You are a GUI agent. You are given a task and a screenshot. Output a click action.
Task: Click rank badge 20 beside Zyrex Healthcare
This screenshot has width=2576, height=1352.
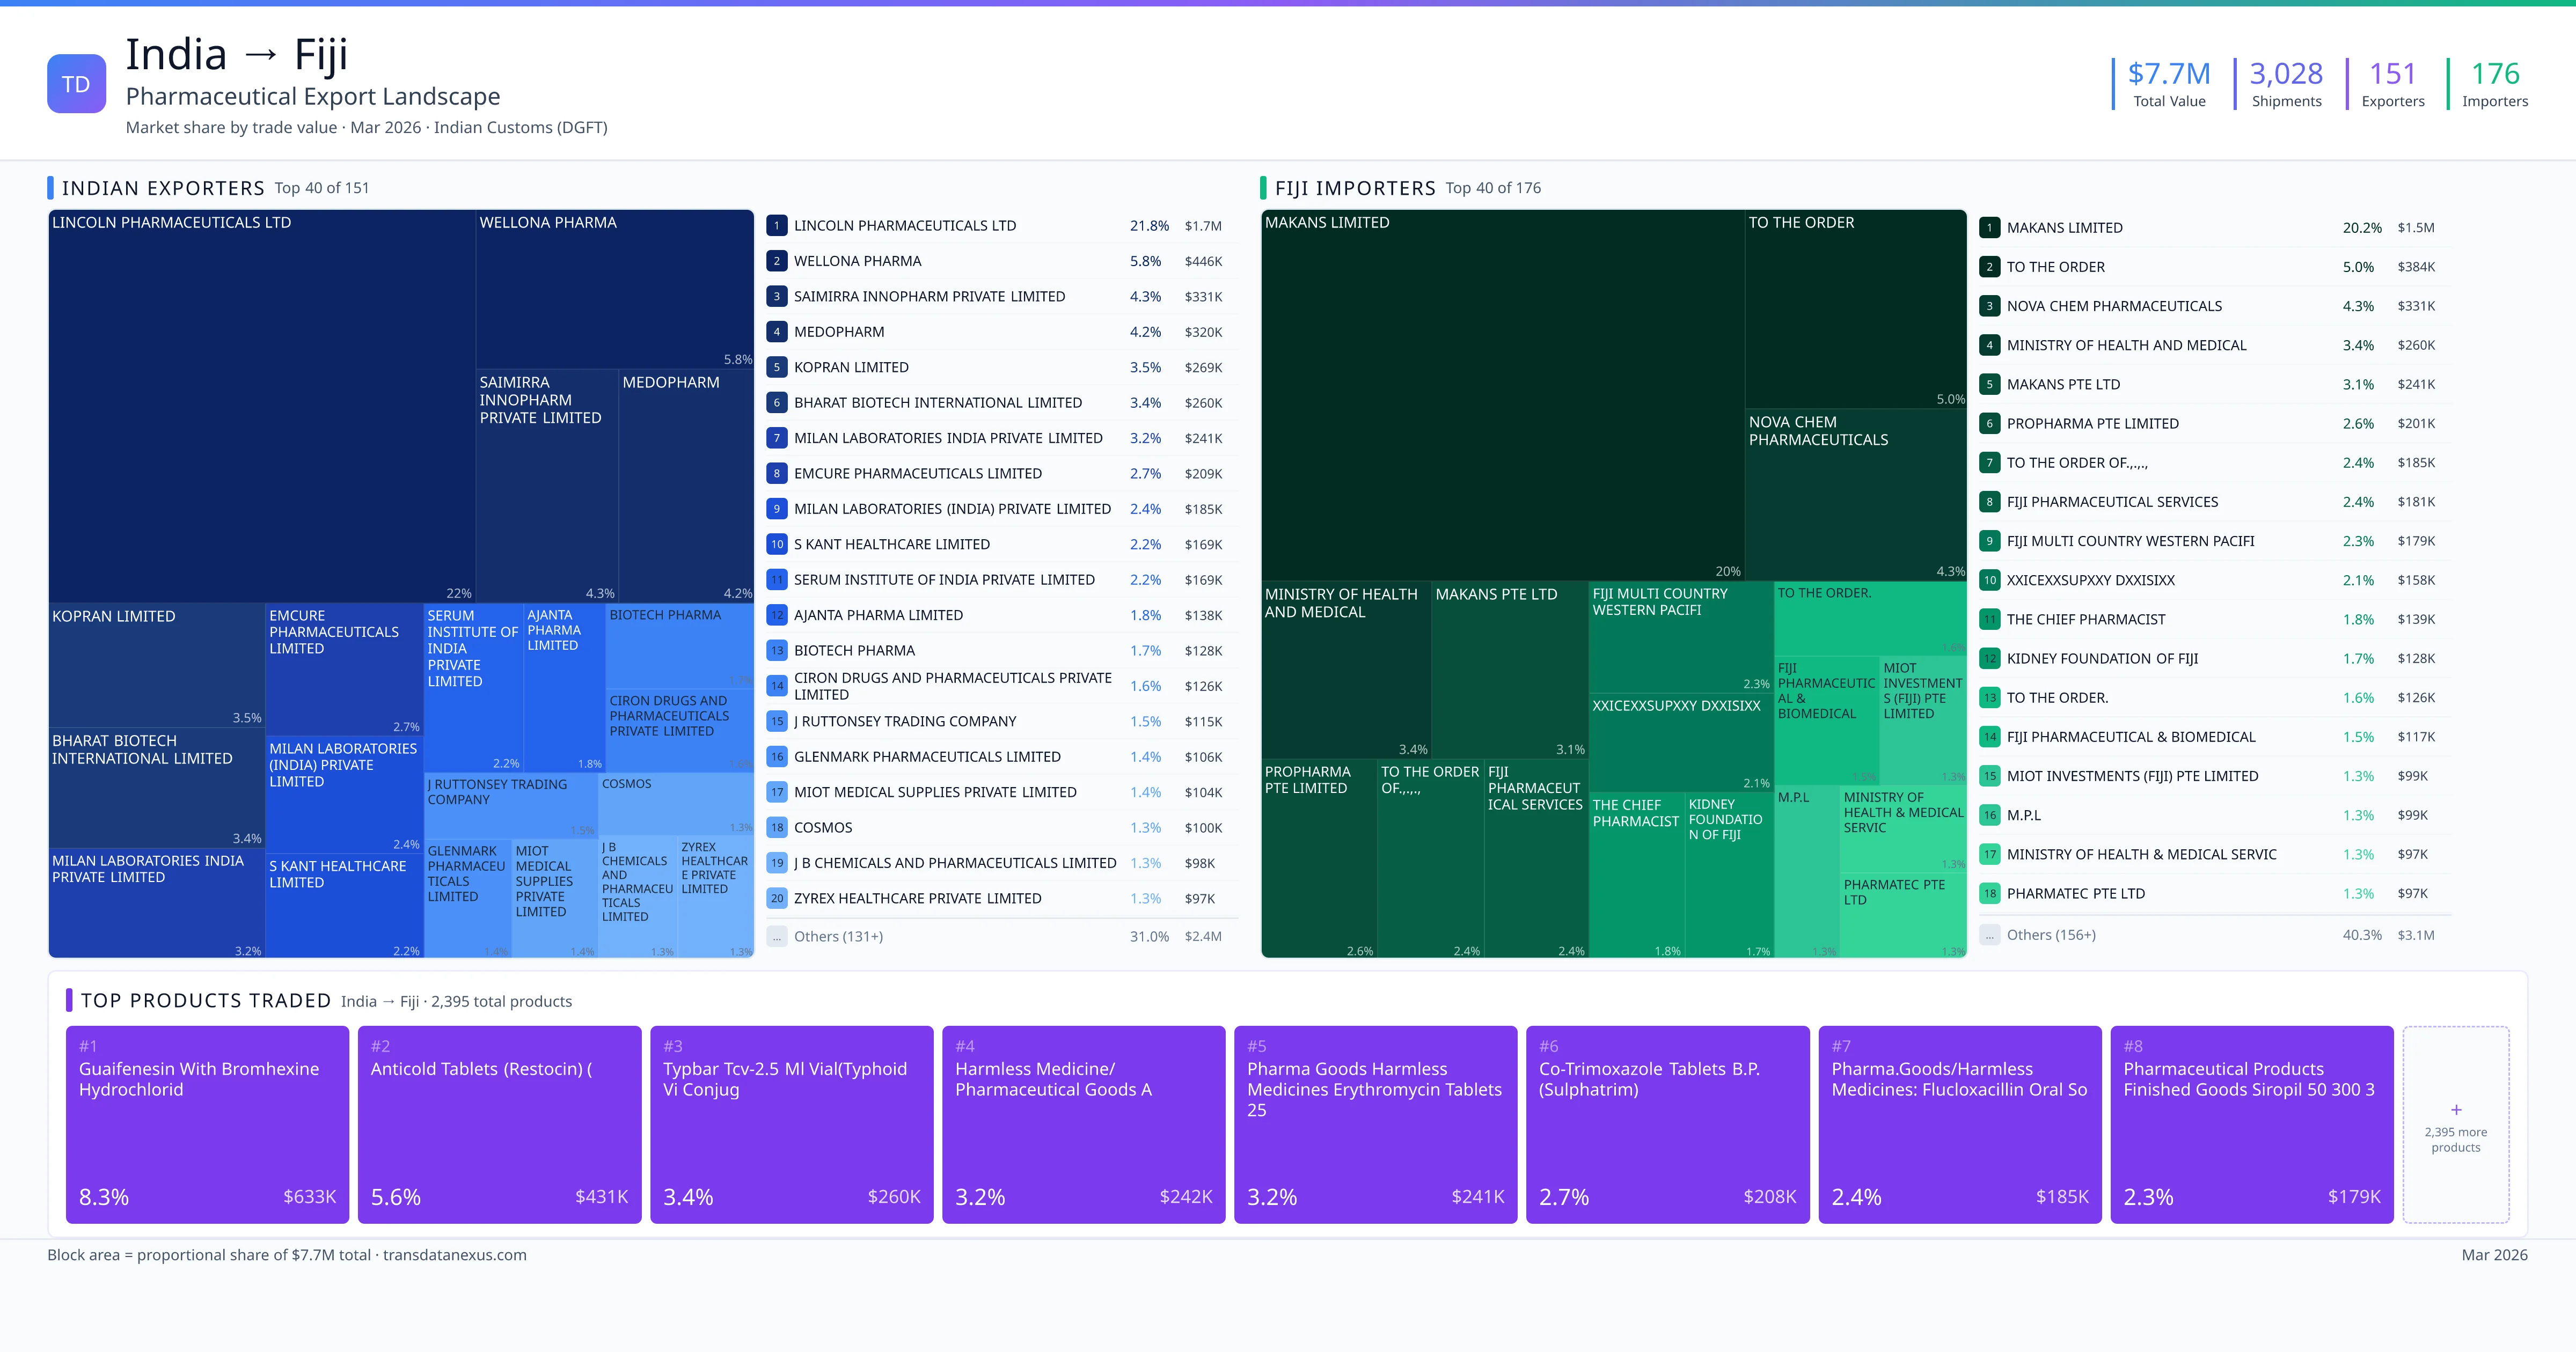click(x=776, y=898)
